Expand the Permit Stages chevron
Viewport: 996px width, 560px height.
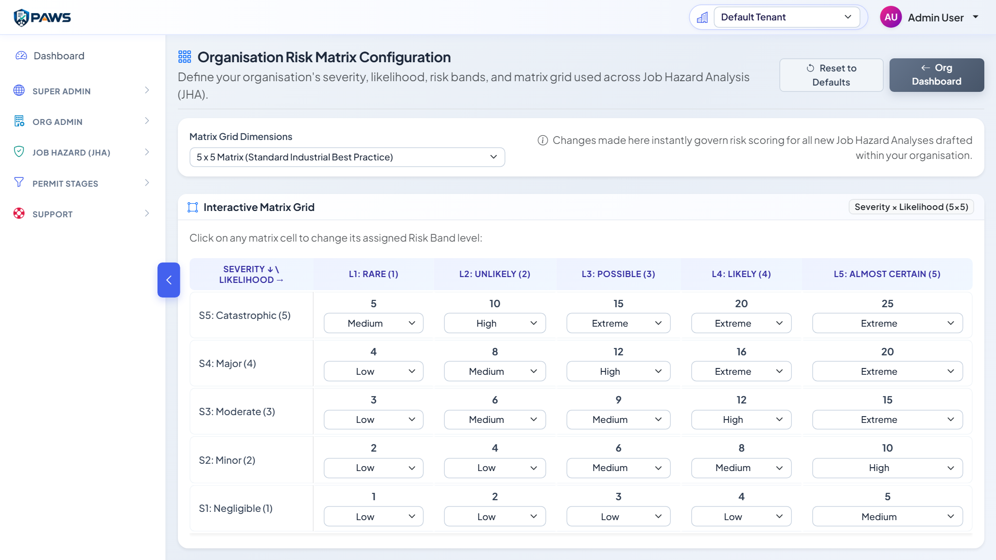pyautogui.click(x=147, y=183)
